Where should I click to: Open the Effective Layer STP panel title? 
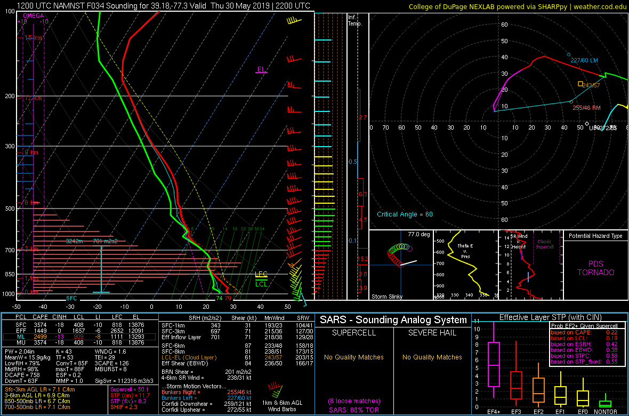549,318
